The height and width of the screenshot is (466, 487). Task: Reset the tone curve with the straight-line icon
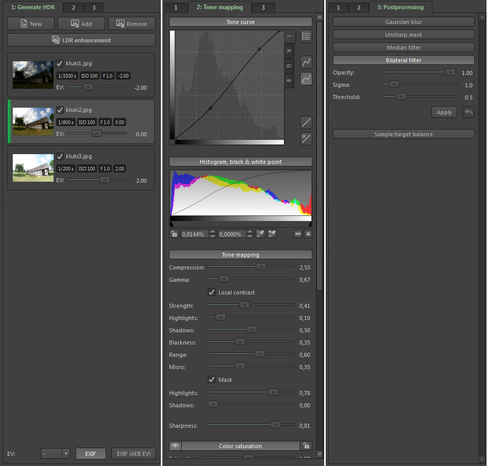click(306, 122)
